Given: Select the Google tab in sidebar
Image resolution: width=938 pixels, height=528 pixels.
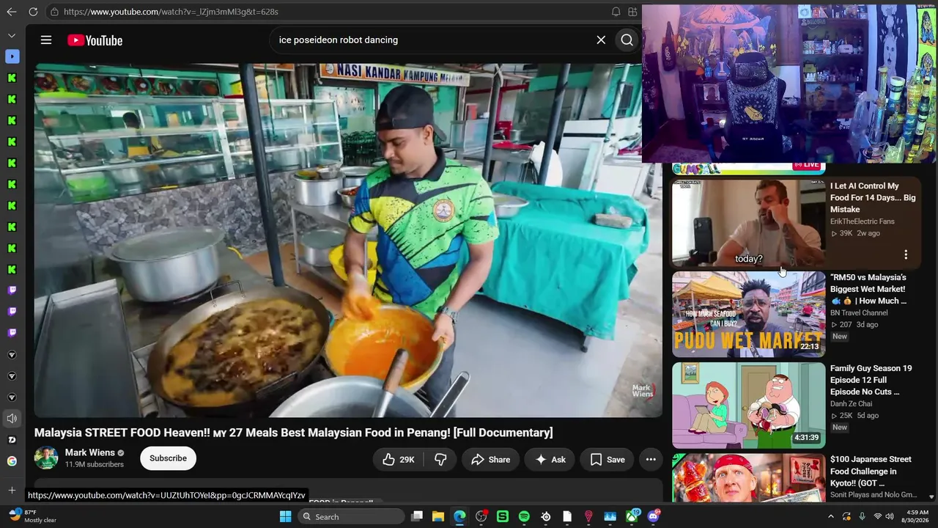Looking at the screenshot, I should [x=12, y=461].
